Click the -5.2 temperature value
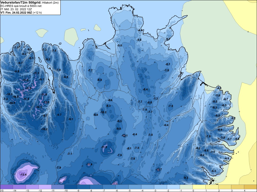 (x=233, y=118)
